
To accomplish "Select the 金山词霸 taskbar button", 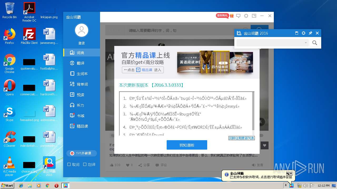I will 65,186.
